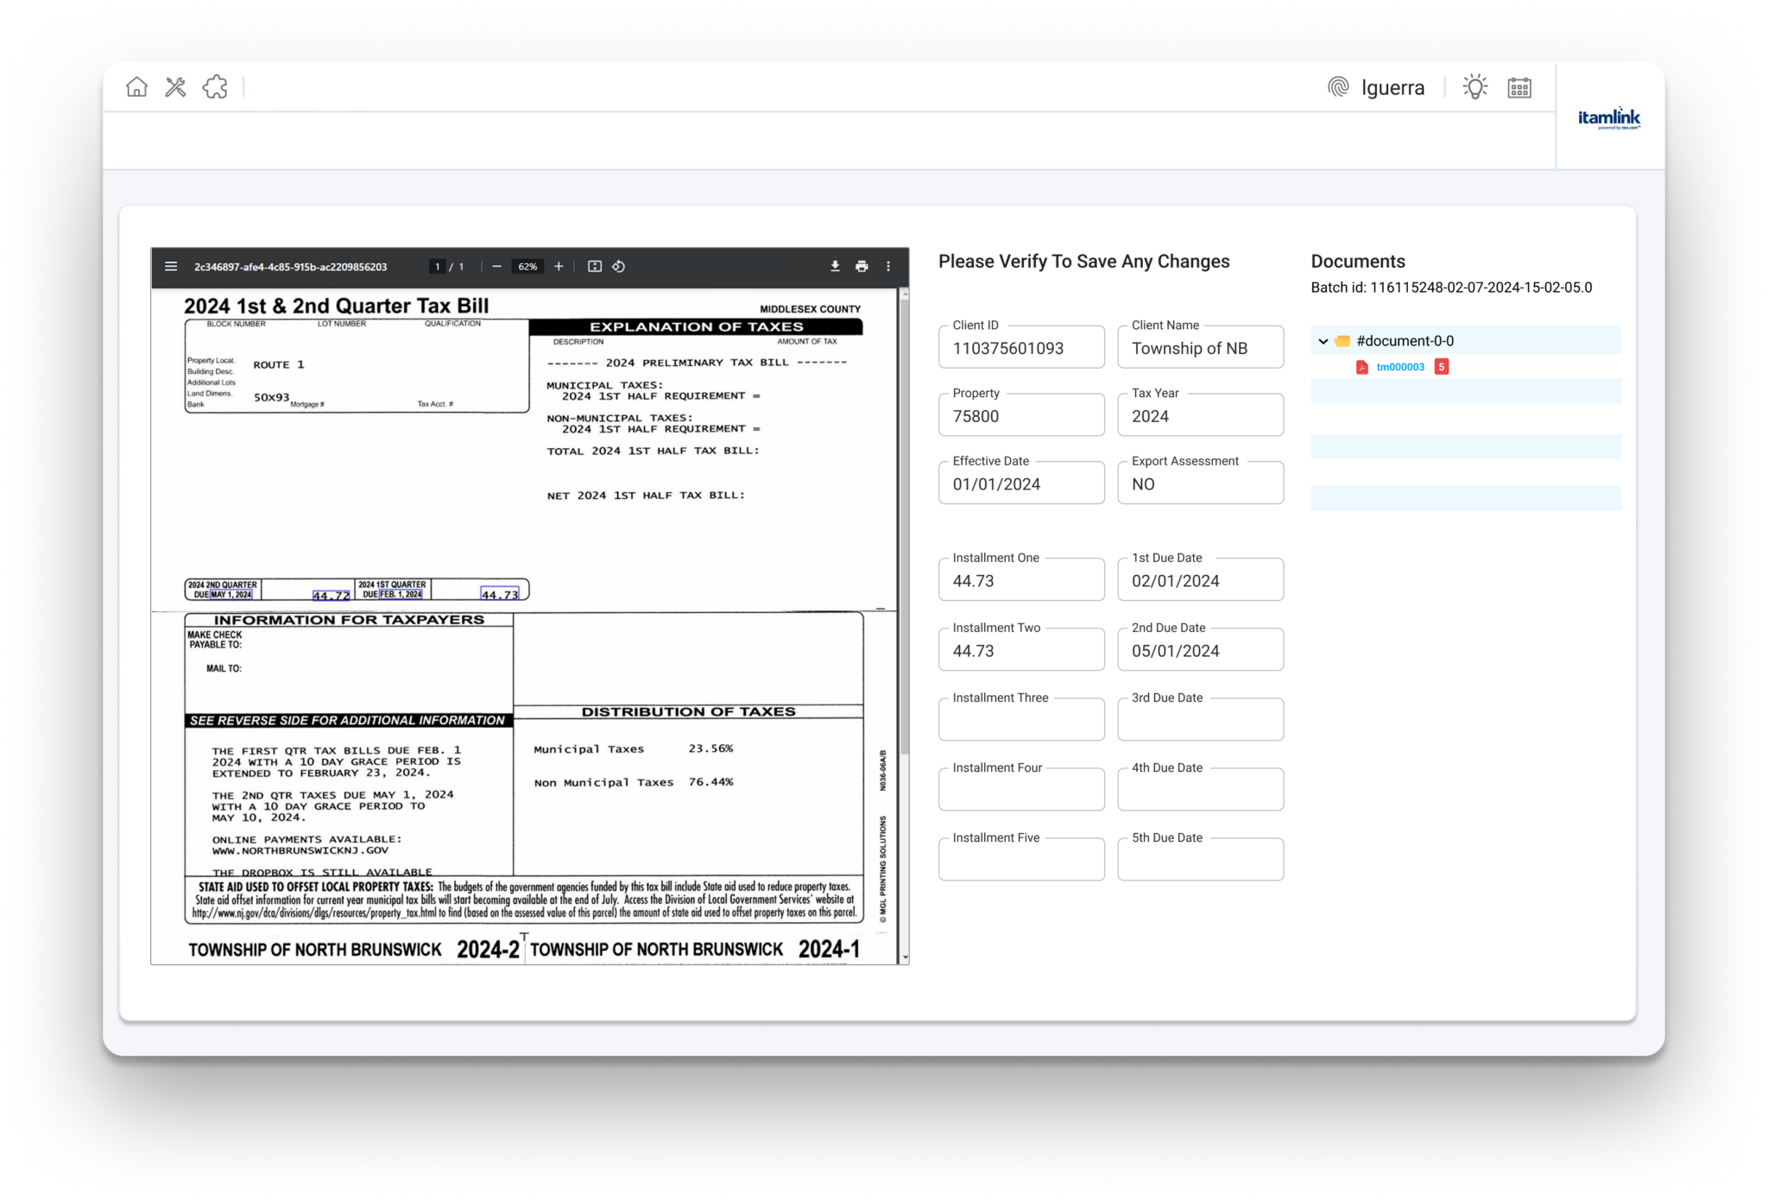
Task: Zoom out on PDF with minus
Action: [x=496, y=267]
